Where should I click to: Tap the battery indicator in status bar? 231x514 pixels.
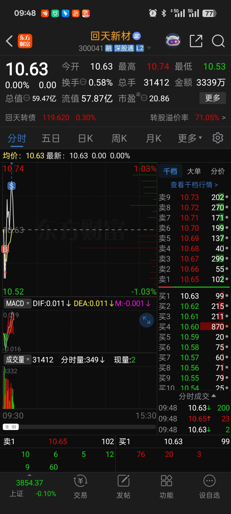[210, 13]
